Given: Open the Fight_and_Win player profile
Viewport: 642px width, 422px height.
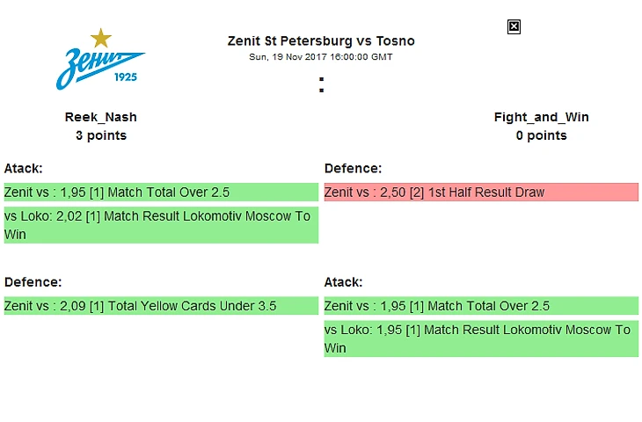Looking at the screenshot, I should point(542,117).
